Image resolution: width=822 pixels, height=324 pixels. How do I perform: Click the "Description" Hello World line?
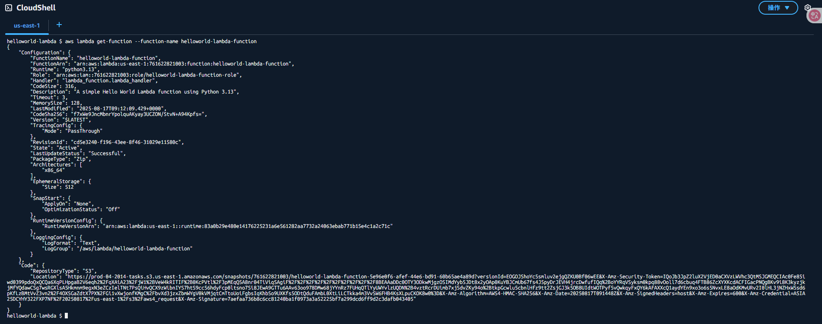[x=135, y=92]
